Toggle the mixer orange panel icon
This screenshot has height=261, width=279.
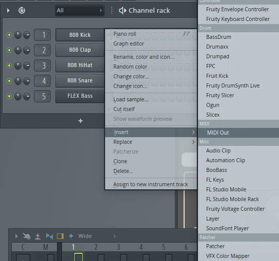[x=60, y=236]
